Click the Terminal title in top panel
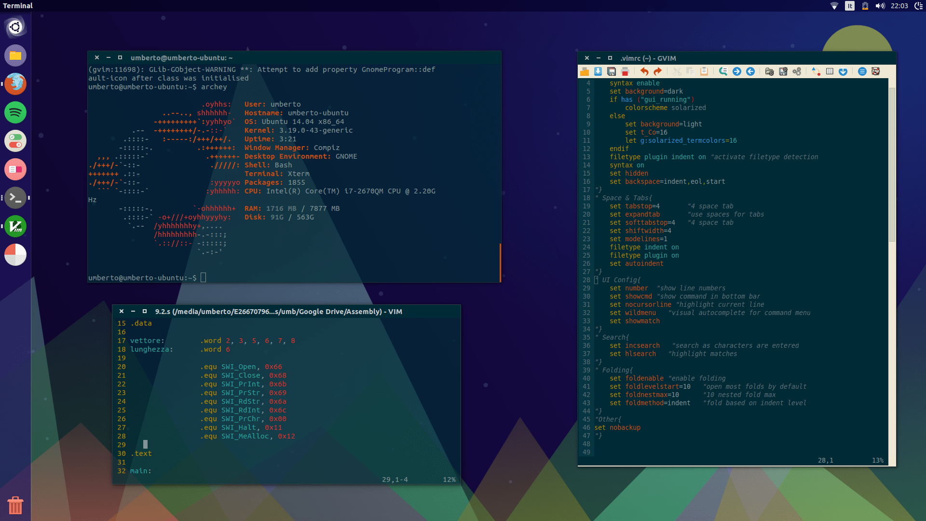Viewport: 926px width, 521px height. tap(18, 6)
